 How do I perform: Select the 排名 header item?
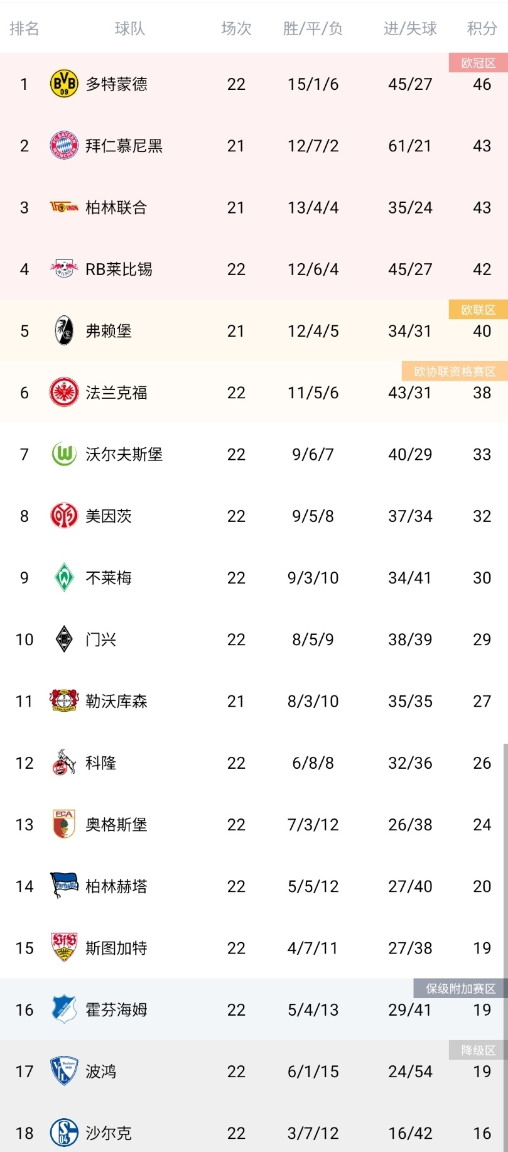(25, 28)
